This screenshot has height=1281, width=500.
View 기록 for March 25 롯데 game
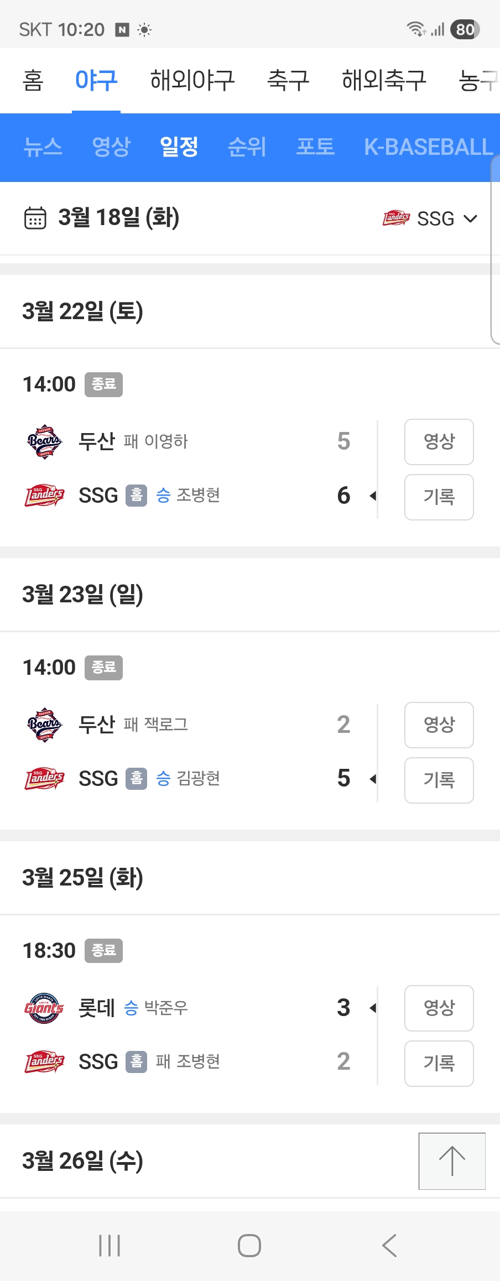439,1064
